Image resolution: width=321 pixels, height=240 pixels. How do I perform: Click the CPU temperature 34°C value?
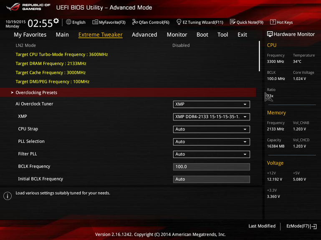[297, 62]
